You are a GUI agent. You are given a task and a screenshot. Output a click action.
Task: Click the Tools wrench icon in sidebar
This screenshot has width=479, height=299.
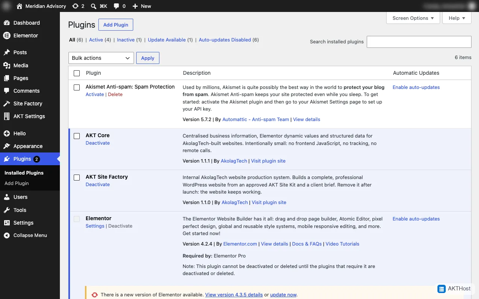(x=7, y=210)
